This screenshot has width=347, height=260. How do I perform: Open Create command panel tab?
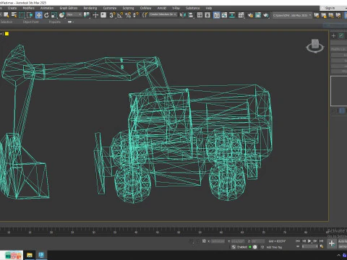tap(333, 35)
